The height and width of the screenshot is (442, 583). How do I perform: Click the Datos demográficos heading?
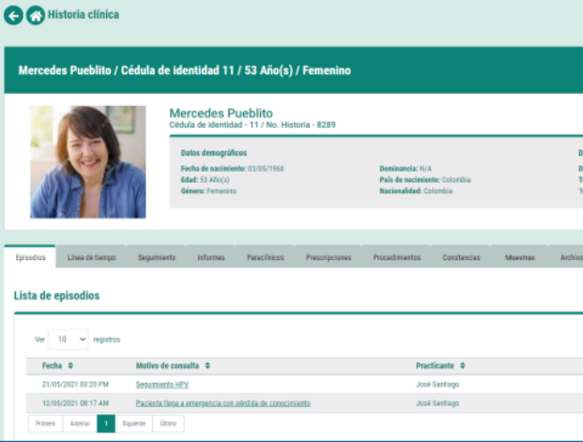click(214, 153)
